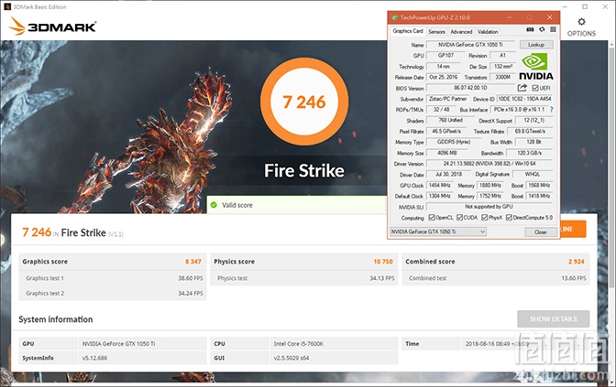Click the Combined test row
Viewport: 616px width, 387px height.
[496, 278]
